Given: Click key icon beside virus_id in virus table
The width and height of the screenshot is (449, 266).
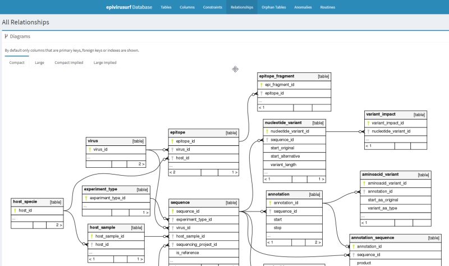Looking at the screenshot, I should coord(90,149).
